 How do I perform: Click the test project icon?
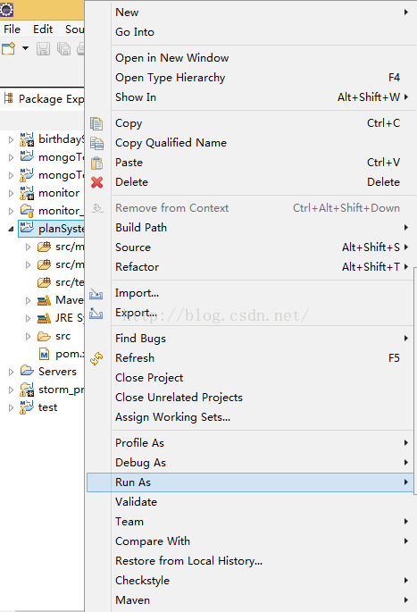27,407
